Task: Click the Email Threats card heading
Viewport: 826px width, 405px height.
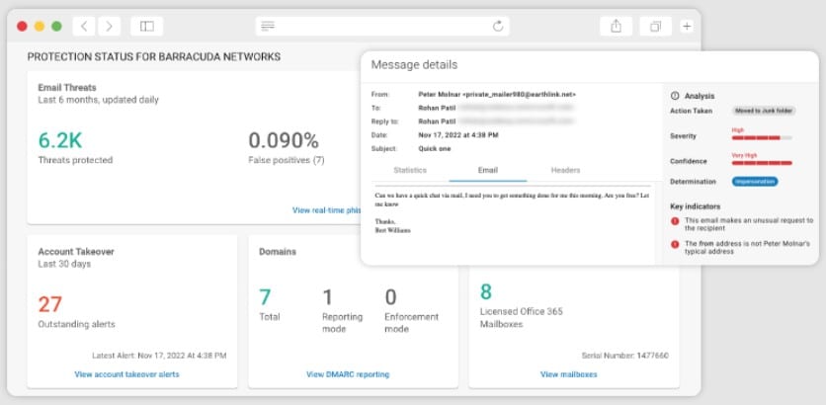Action: click(x=67, y=88)
